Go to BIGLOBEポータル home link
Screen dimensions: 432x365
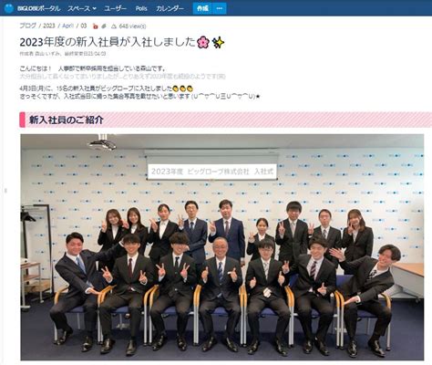(x=38, y=8)
